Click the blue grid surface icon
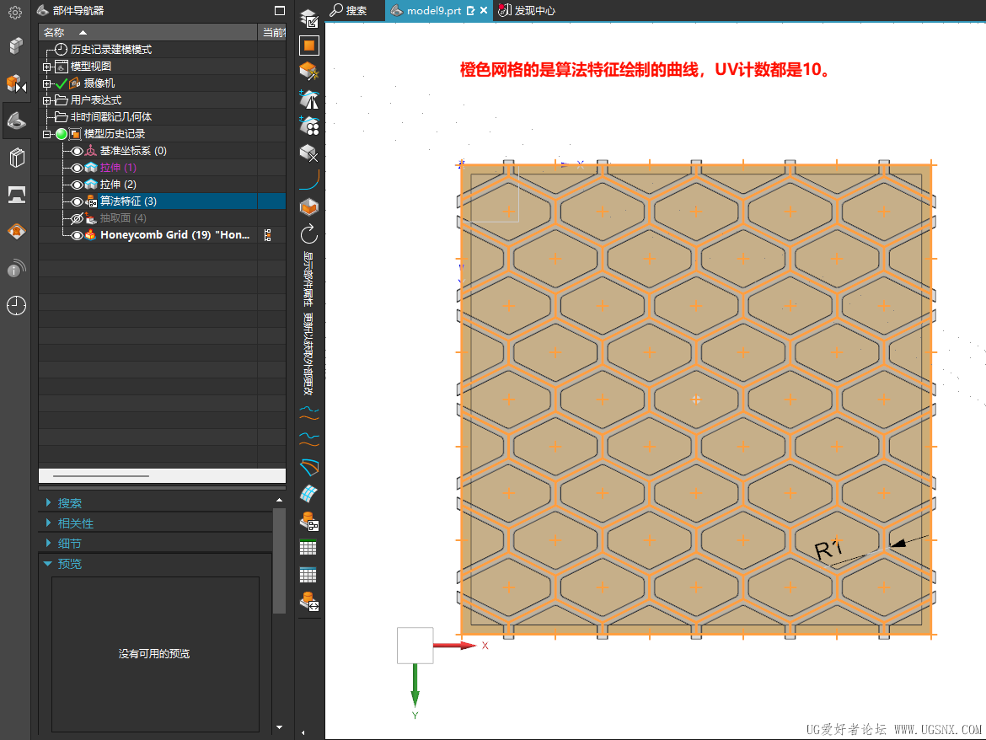986x740 pixels. click(309, 493)
